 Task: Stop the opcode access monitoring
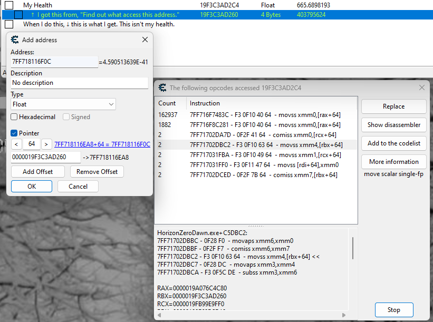click(394, 310)
